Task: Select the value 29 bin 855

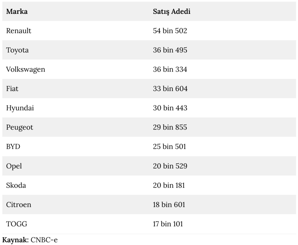Action: [x=170, y=127]
